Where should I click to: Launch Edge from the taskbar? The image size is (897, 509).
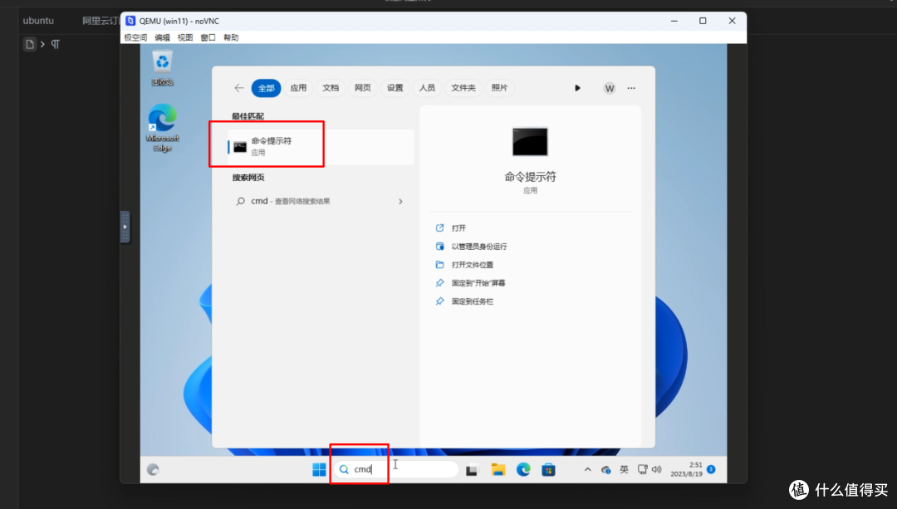[523, 469]
